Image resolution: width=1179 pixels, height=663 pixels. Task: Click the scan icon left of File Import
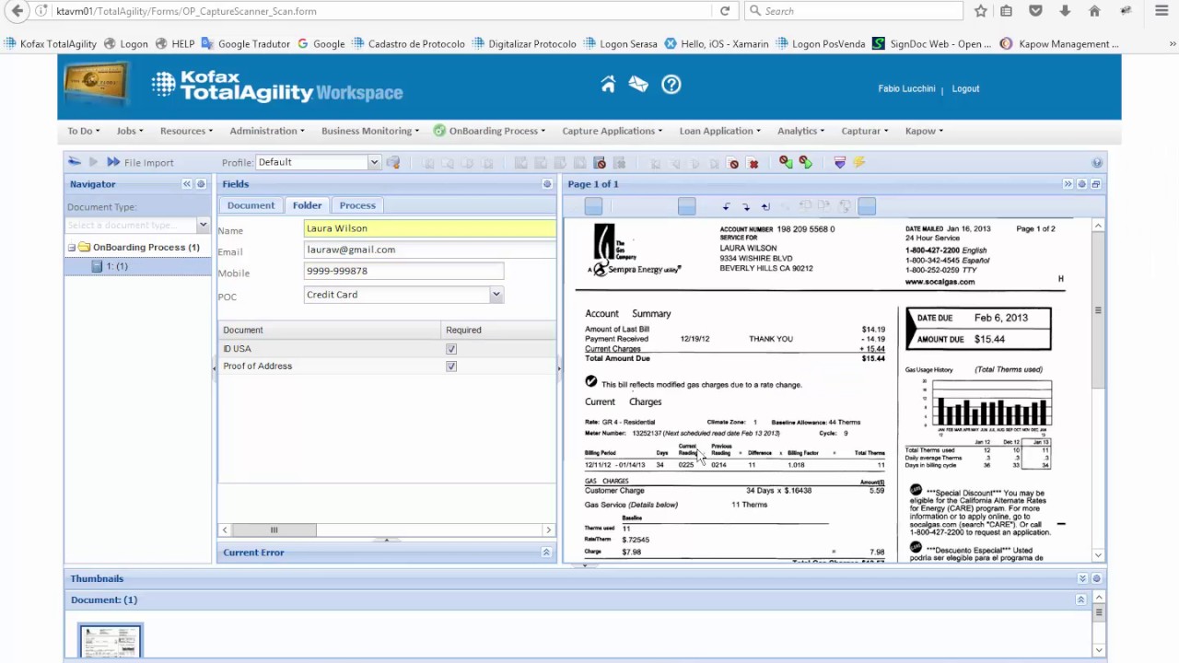(x=75, y=162)
